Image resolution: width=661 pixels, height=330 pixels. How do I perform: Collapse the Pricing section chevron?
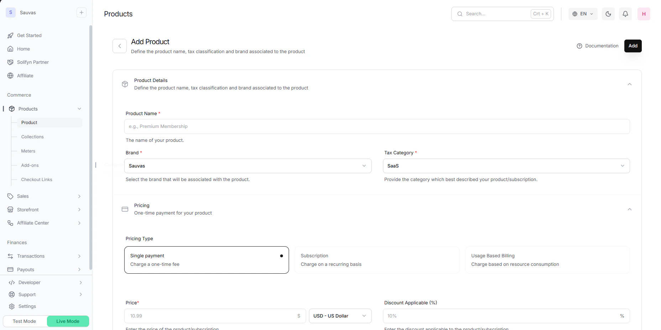click(x=630, y=209)
